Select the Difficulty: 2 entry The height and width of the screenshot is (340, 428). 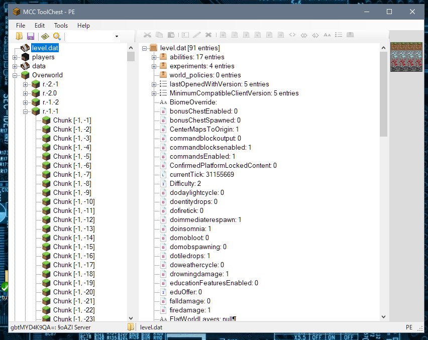coord(185,183)
